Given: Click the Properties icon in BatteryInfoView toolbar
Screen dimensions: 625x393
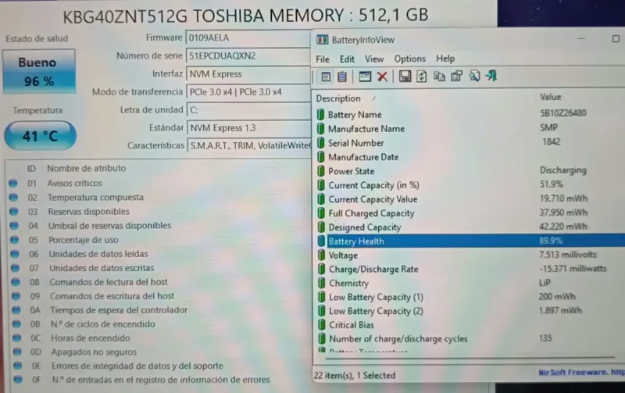Looking at the screenshot, I should coord(456,77).
